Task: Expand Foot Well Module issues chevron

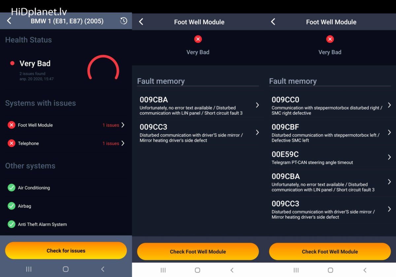Action: click(x=123, y=125)
